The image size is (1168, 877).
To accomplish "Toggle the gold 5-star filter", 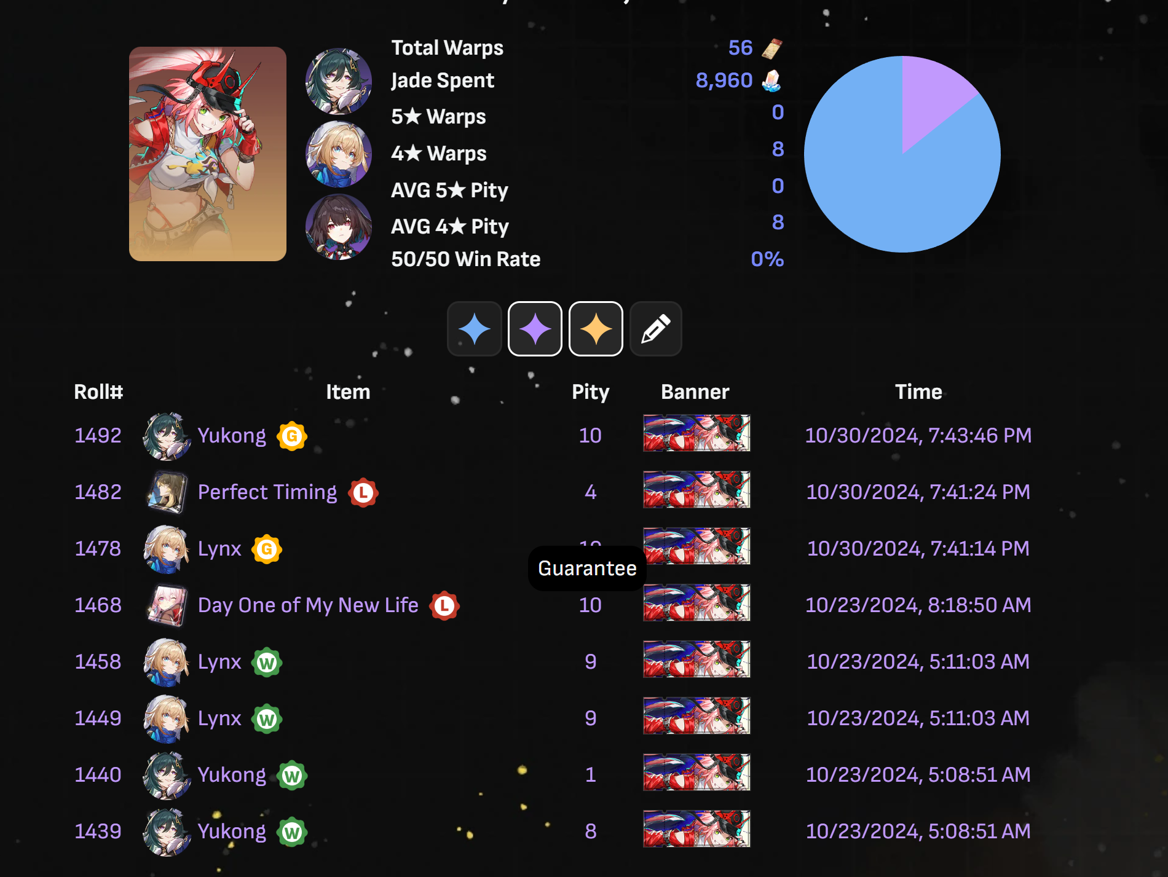I will point(596,329).
